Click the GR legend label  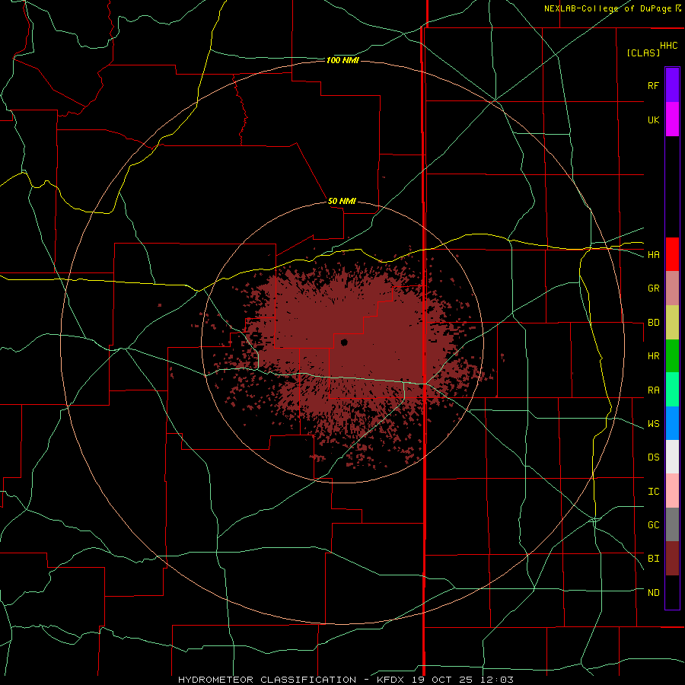point(653,288)
